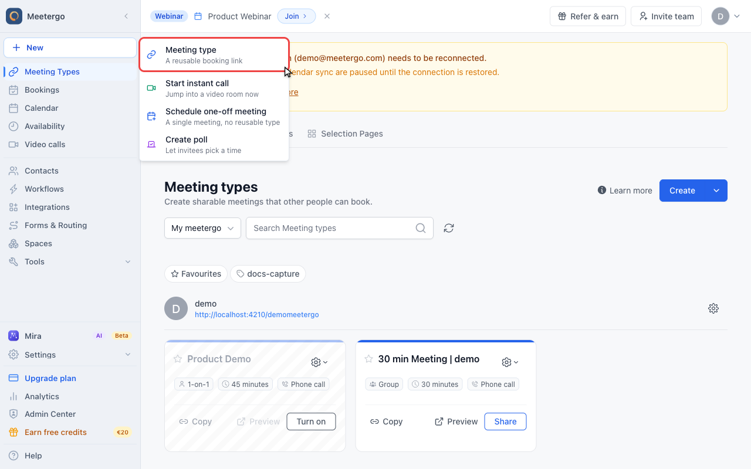This screenshot has height=469, width=751.
Task: Turn on the Product Demo meeting
Action: click(x=311, y=422)
